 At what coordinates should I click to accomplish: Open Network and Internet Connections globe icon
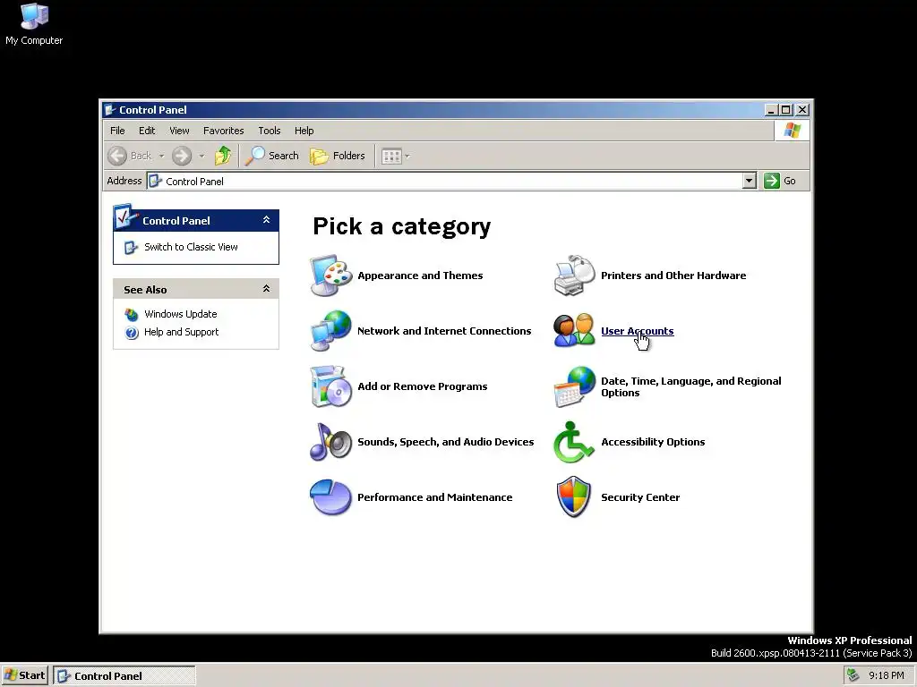click(x=331, y=331)
